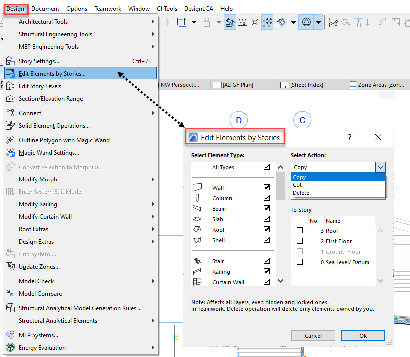410x357 pixels.
Task: Switch to the [Sheet Index] tab
Action: tap(312, 85)
